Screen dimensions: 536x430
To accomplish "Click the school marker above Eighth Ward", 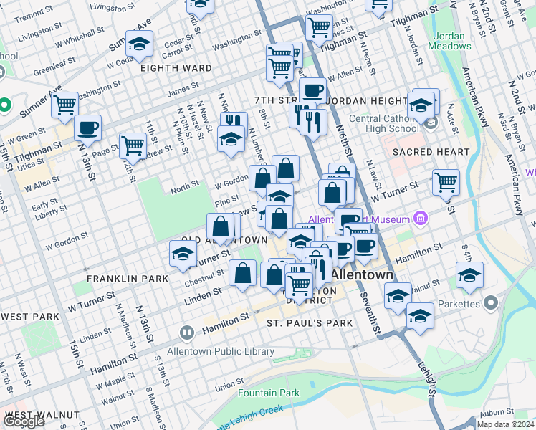I will [x=139, y=44].
